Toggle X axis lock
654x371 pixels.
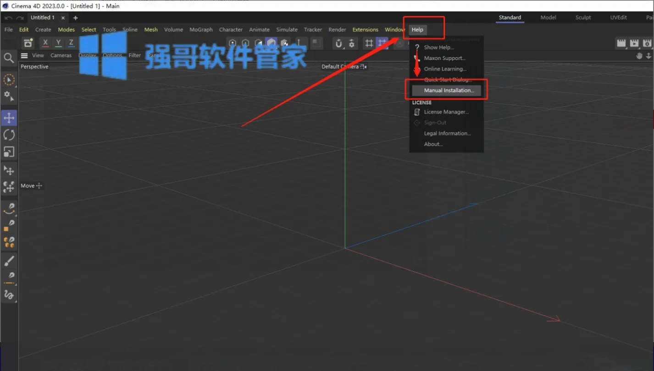(x=45, y=43)
